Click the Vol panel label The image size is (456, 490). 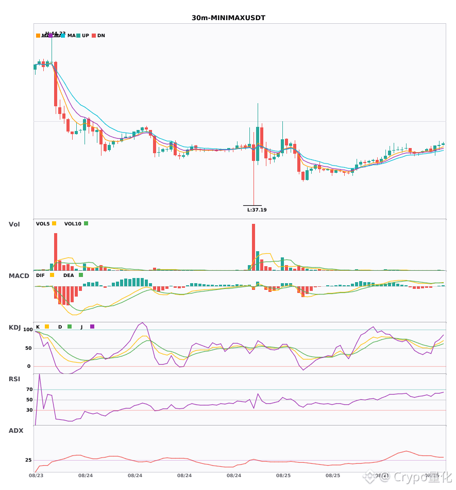(x=14, y=224)
